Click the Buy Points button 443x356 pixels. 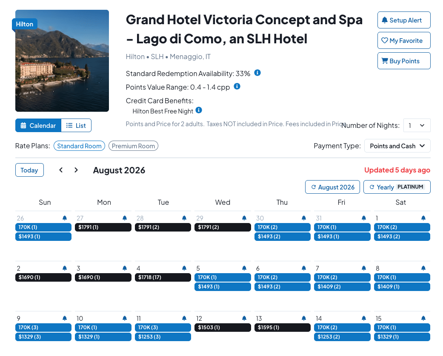pyautogui.click(x=403, y=61)
